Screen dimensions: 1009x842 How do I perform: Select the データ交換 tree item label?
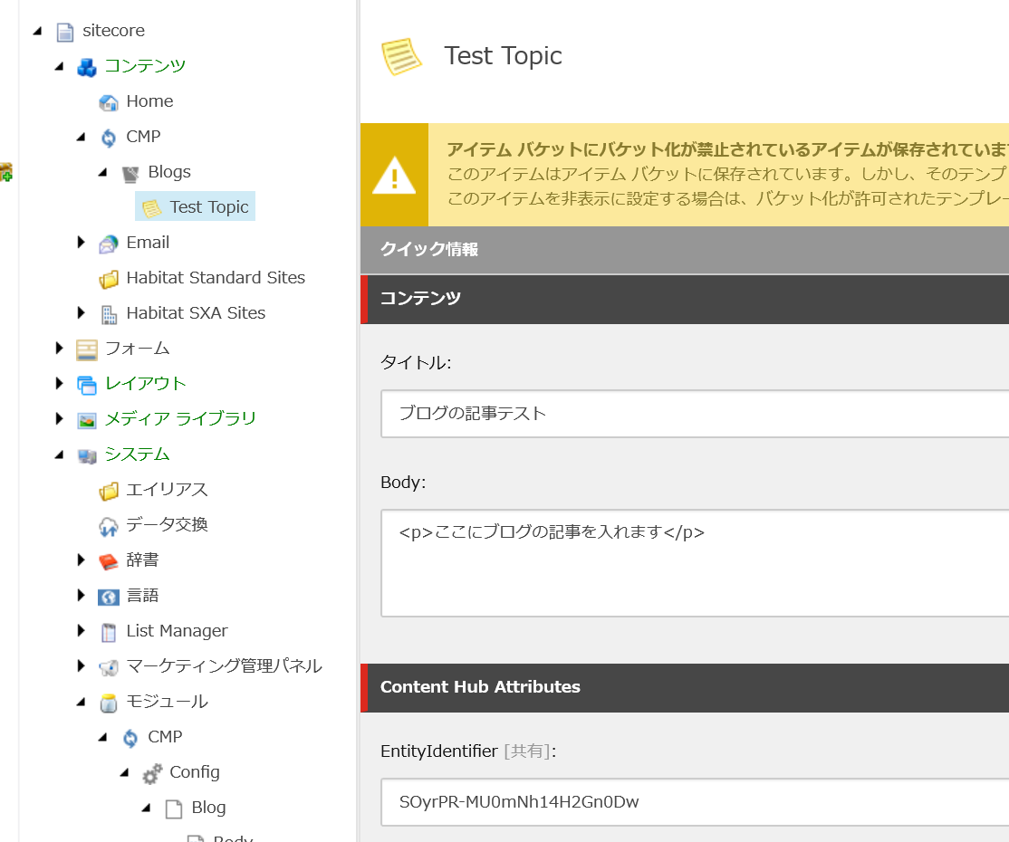click(x=167, y=525)
